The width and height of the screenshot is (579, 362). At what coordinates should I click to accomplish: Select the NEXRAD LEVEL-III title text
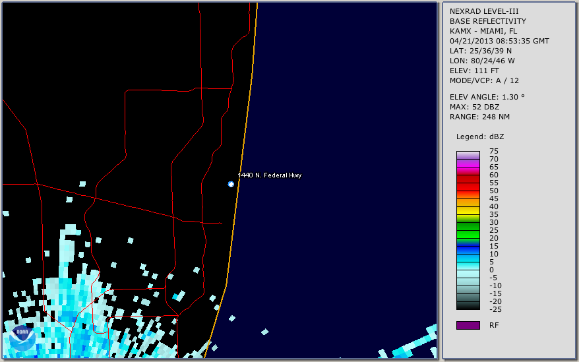click(484, 11)
